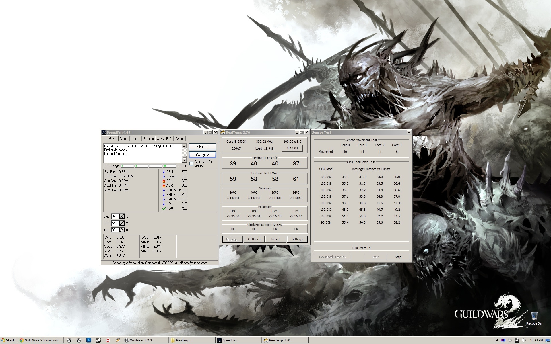
Task: Launch Steam from the quick launch bar
Action: click(x=98, y=340)
